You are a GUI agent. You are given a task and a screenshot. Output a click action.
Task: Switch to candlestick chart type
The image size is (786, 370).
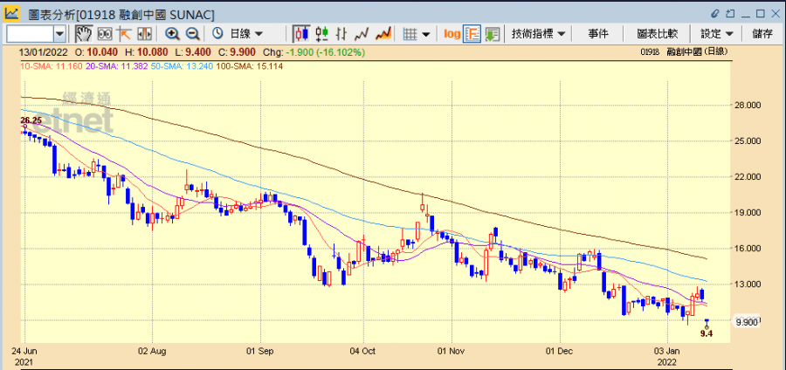click(x=301, y=33)
